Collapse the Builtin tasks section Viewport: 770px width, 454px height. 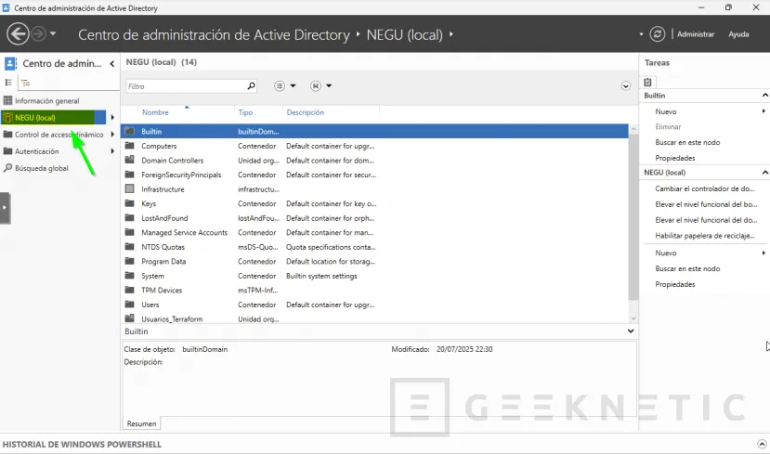[x=764, y=96]
